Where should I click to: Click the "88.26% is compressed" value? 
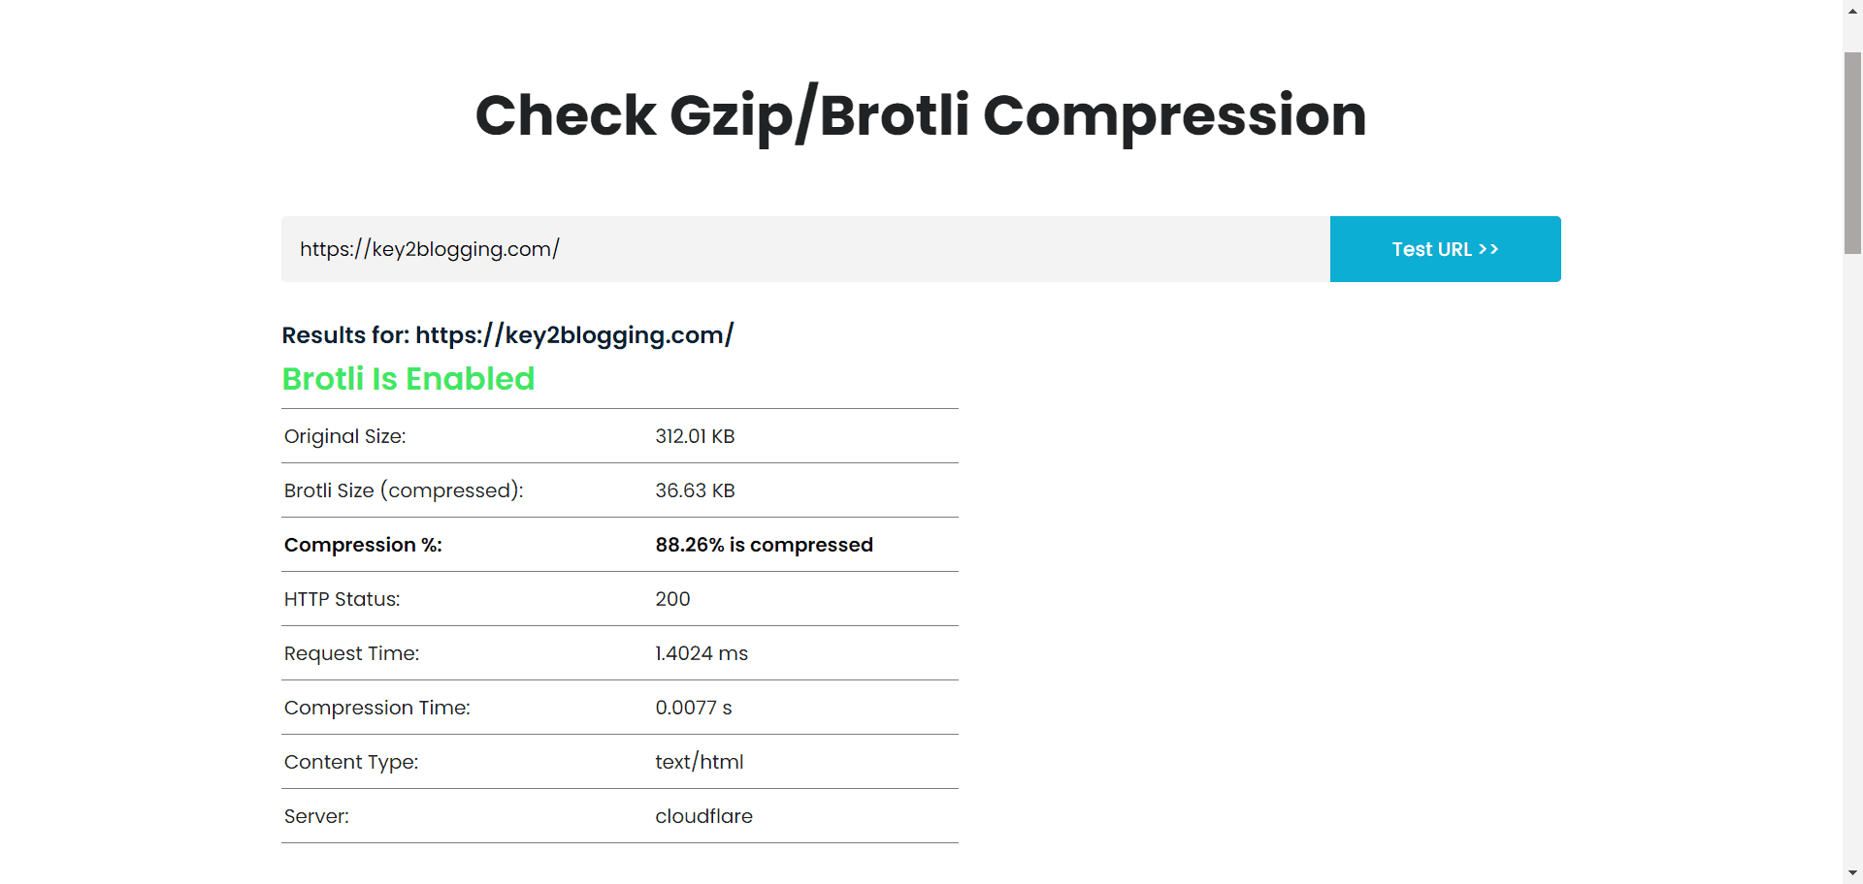(764, 545)
